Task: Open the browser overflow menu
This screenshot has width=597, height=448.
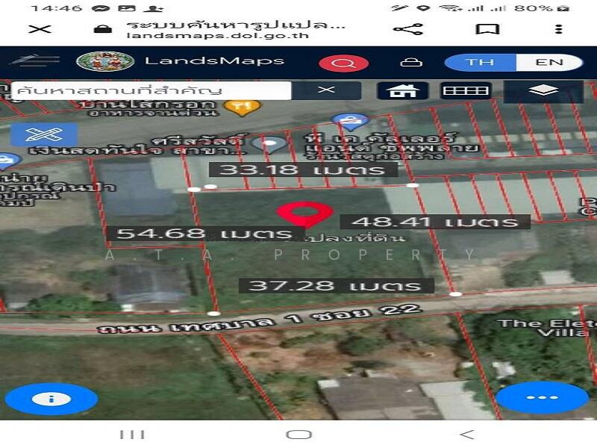Action: (x=558, y=29)
